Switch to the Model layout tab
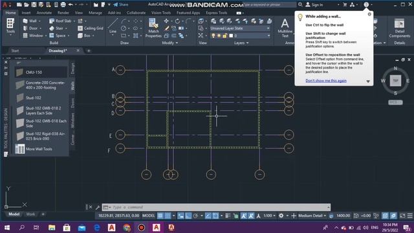414x233 pixels. [14, 214]
